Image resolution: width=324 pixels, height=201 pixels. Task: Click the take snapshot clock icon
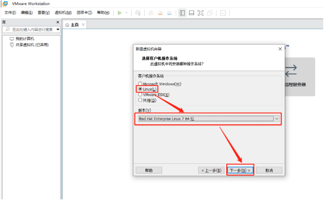tap(151, 13)
